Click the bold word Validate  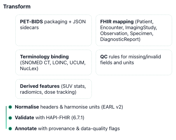pyautogui.click(x=24, y=118)
